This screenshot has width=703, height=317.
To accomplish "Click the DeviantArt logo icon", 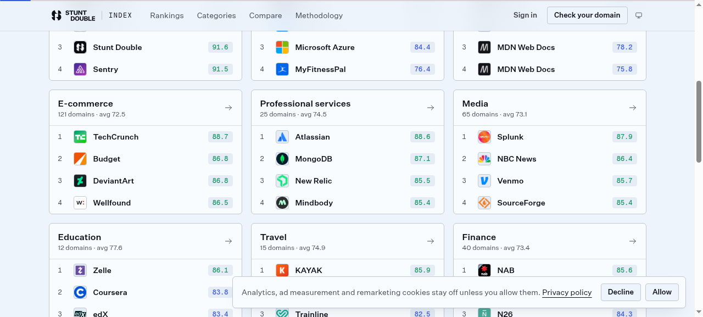I will [x=80, y=181].
